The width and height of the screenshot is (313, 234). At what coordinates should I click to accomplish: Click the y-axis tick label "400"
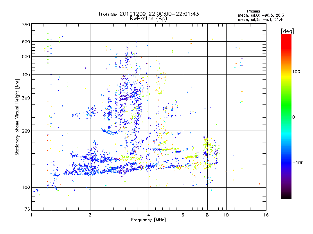(26, 74)
